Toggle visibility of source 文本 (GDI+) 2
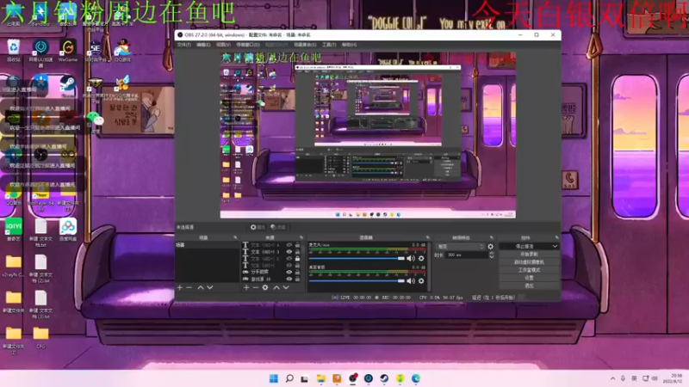689x387 pixels. pos(289,259)
